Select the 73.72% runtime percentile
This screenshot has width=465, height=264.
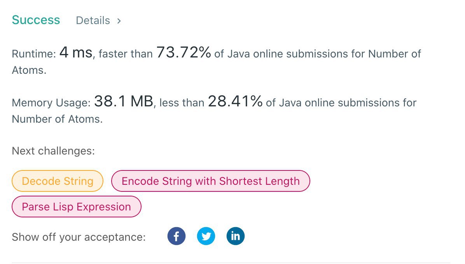tap(184, 52)
